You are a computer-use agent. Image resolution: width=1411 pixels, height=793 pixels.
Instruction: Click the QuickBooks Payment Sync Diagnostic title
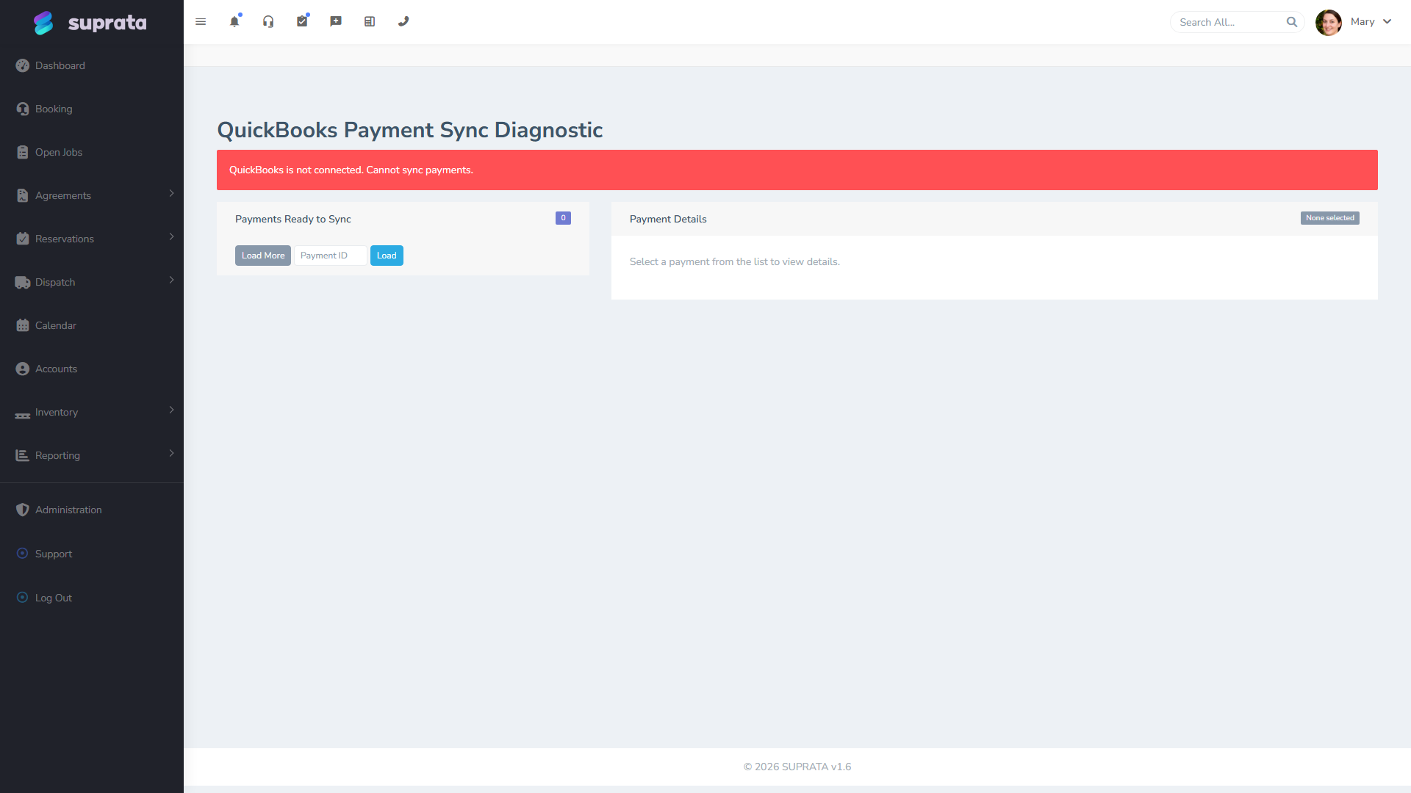point(410,130)
